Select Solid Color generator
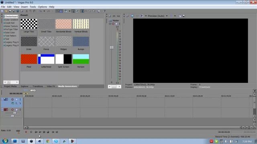Viewport: 257px width, 144px height. click(x=10, y=32)
